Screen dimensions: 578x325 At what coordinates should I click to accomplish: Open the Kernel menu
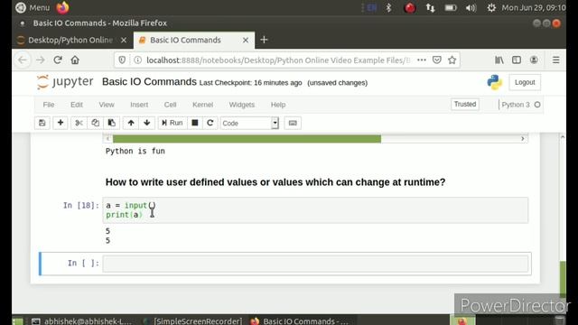tap(202, 105)
